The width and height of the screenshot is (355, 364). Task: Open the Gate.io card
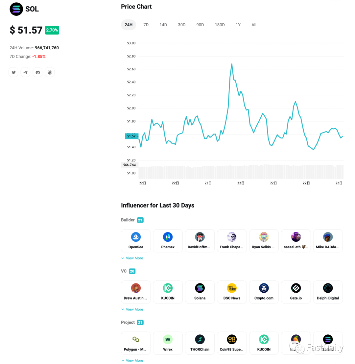(x=296, y=292)
